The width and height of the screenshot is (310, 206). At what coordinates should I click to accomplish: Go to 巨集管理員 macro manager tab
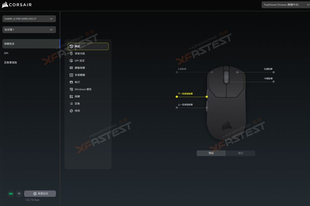[11, 62]
